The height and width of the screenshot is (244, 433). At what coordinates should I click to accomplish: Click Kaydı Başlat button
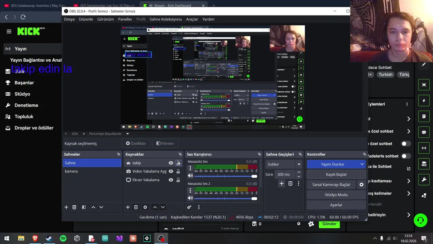[x=336, y=175]
